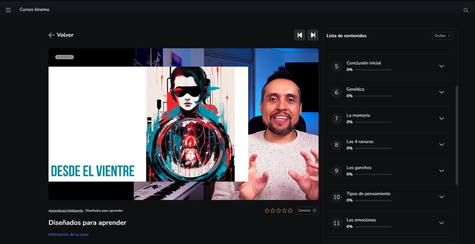This screenshot has width=475, height=244.
Task: Open Información de la clase link
Action: pos(69,234)
